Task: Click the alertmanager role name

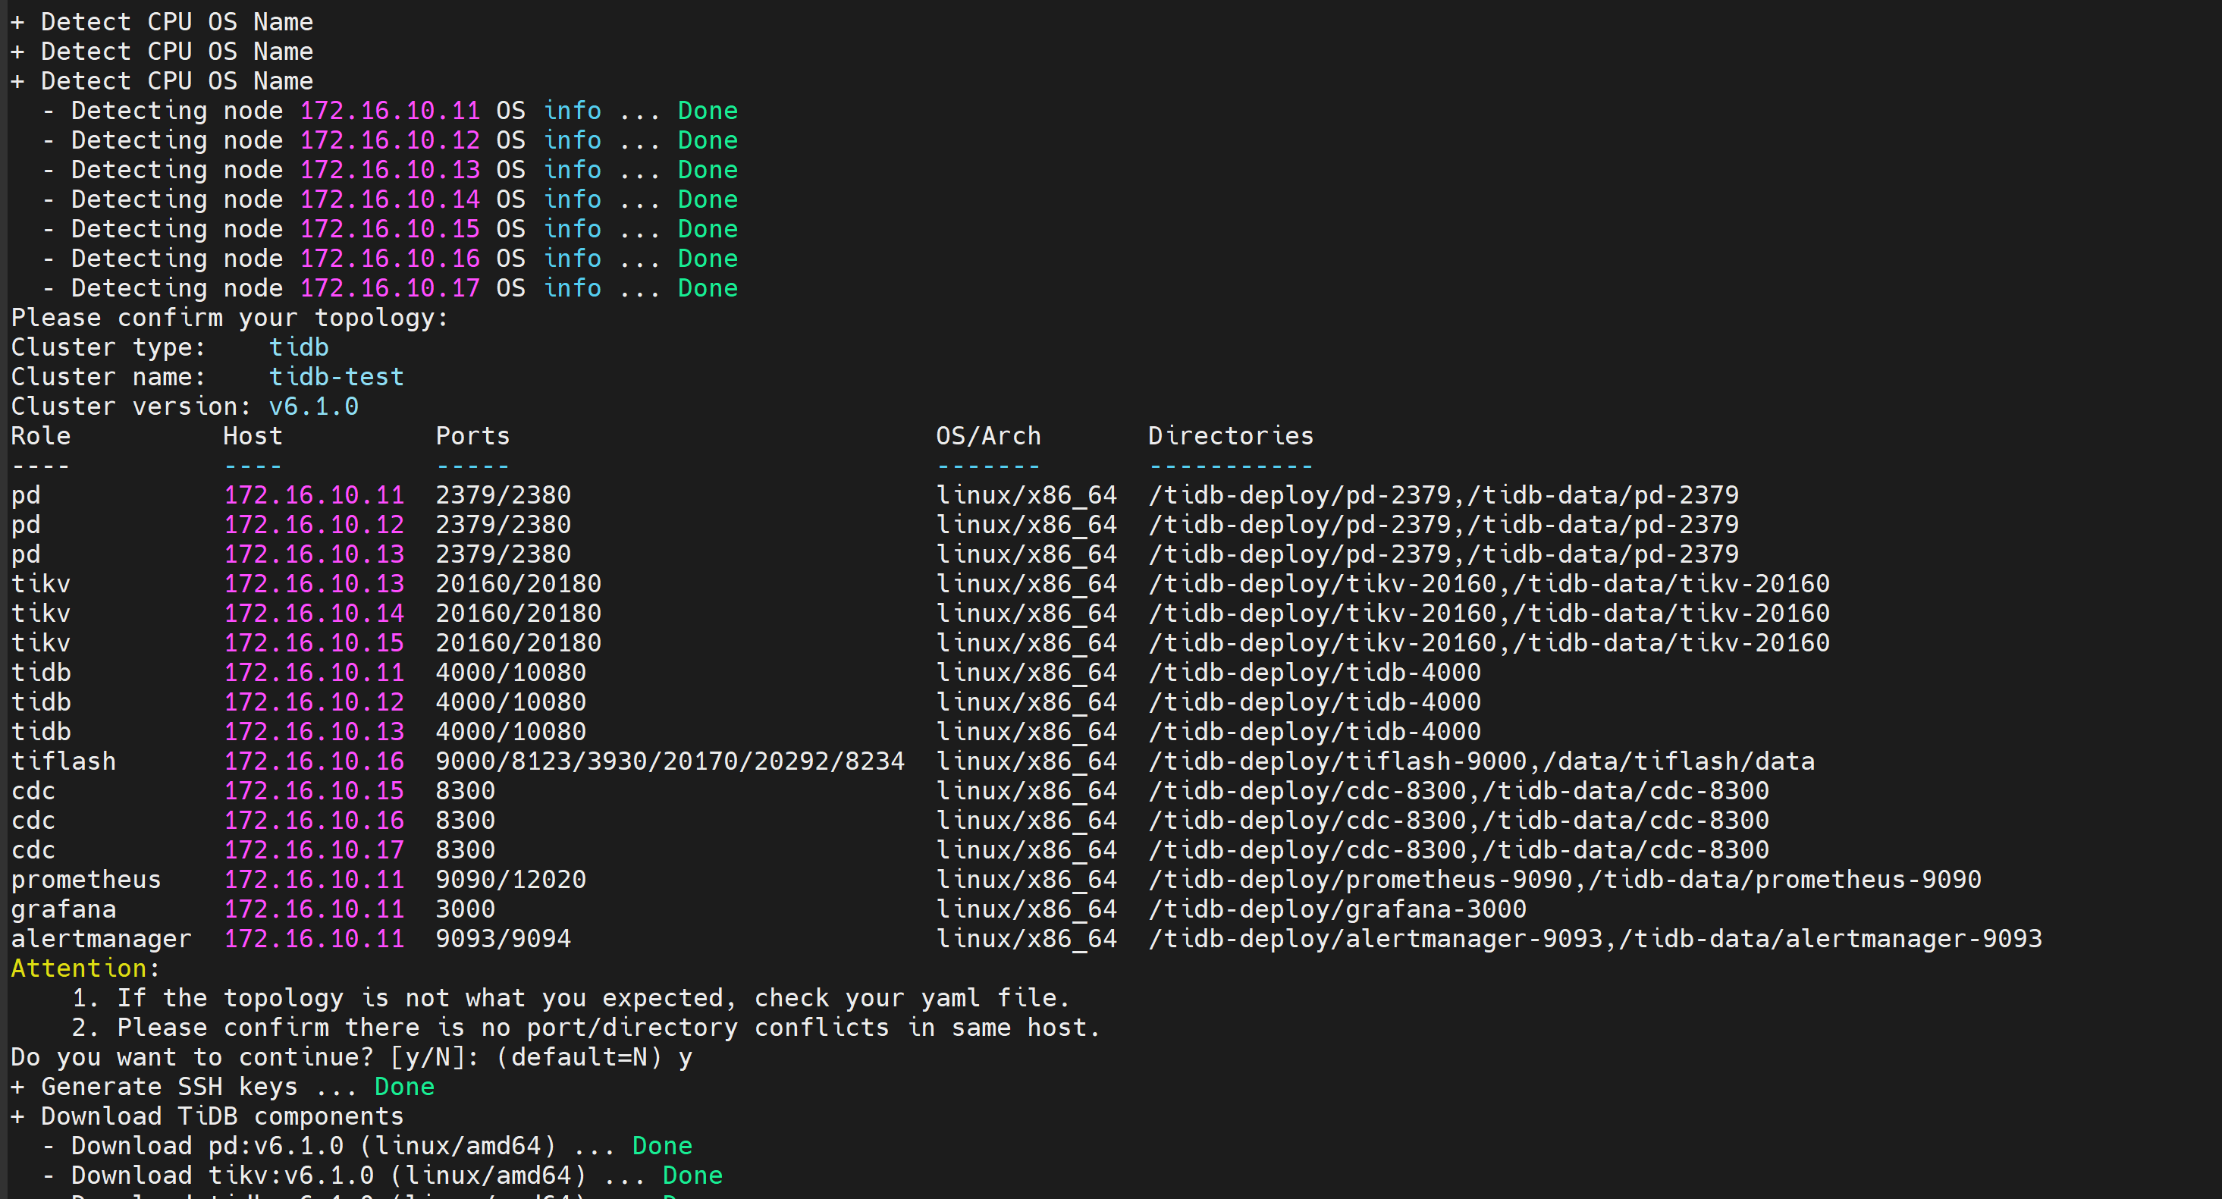Action: click(101, 939)
